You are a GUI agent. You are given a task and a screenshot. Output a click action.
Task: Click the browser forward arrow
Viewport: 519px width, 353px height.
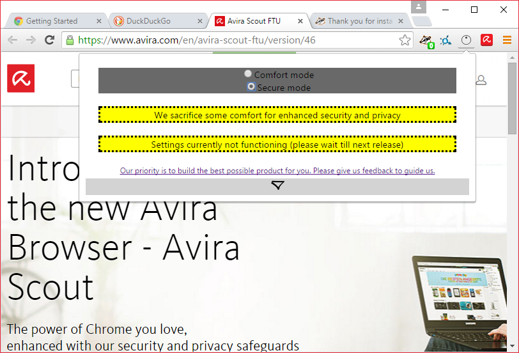(x=31, y=40)
